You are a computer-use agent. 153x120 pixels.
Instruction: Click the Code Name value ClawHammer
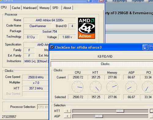pyautogui.click(x=38, y=26)
